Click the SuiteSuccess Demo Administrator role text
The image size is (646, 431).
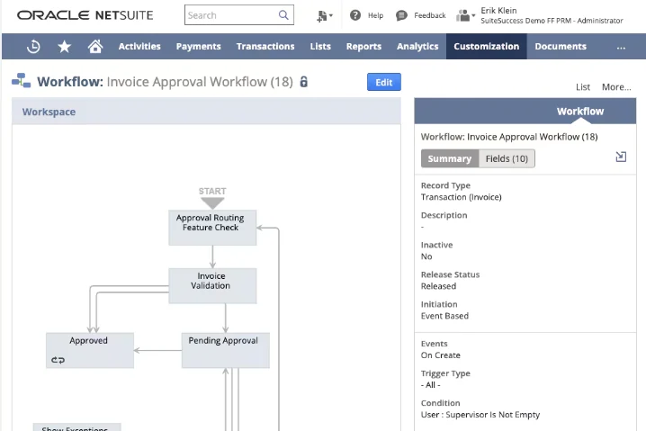click(x=552, y=21)
